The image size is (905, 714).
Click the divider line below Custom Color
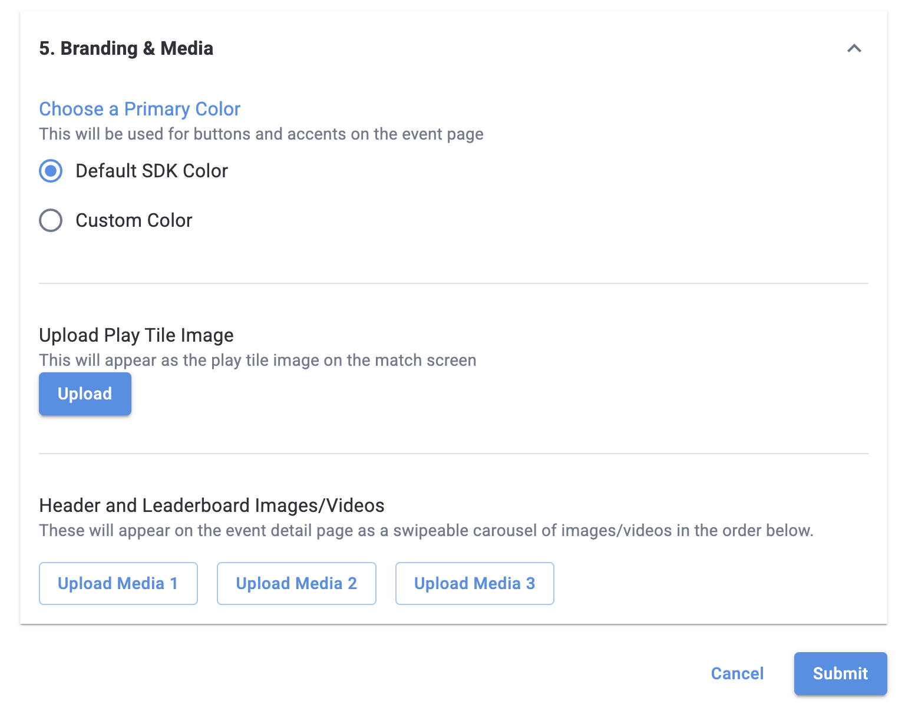coord(453,283)
